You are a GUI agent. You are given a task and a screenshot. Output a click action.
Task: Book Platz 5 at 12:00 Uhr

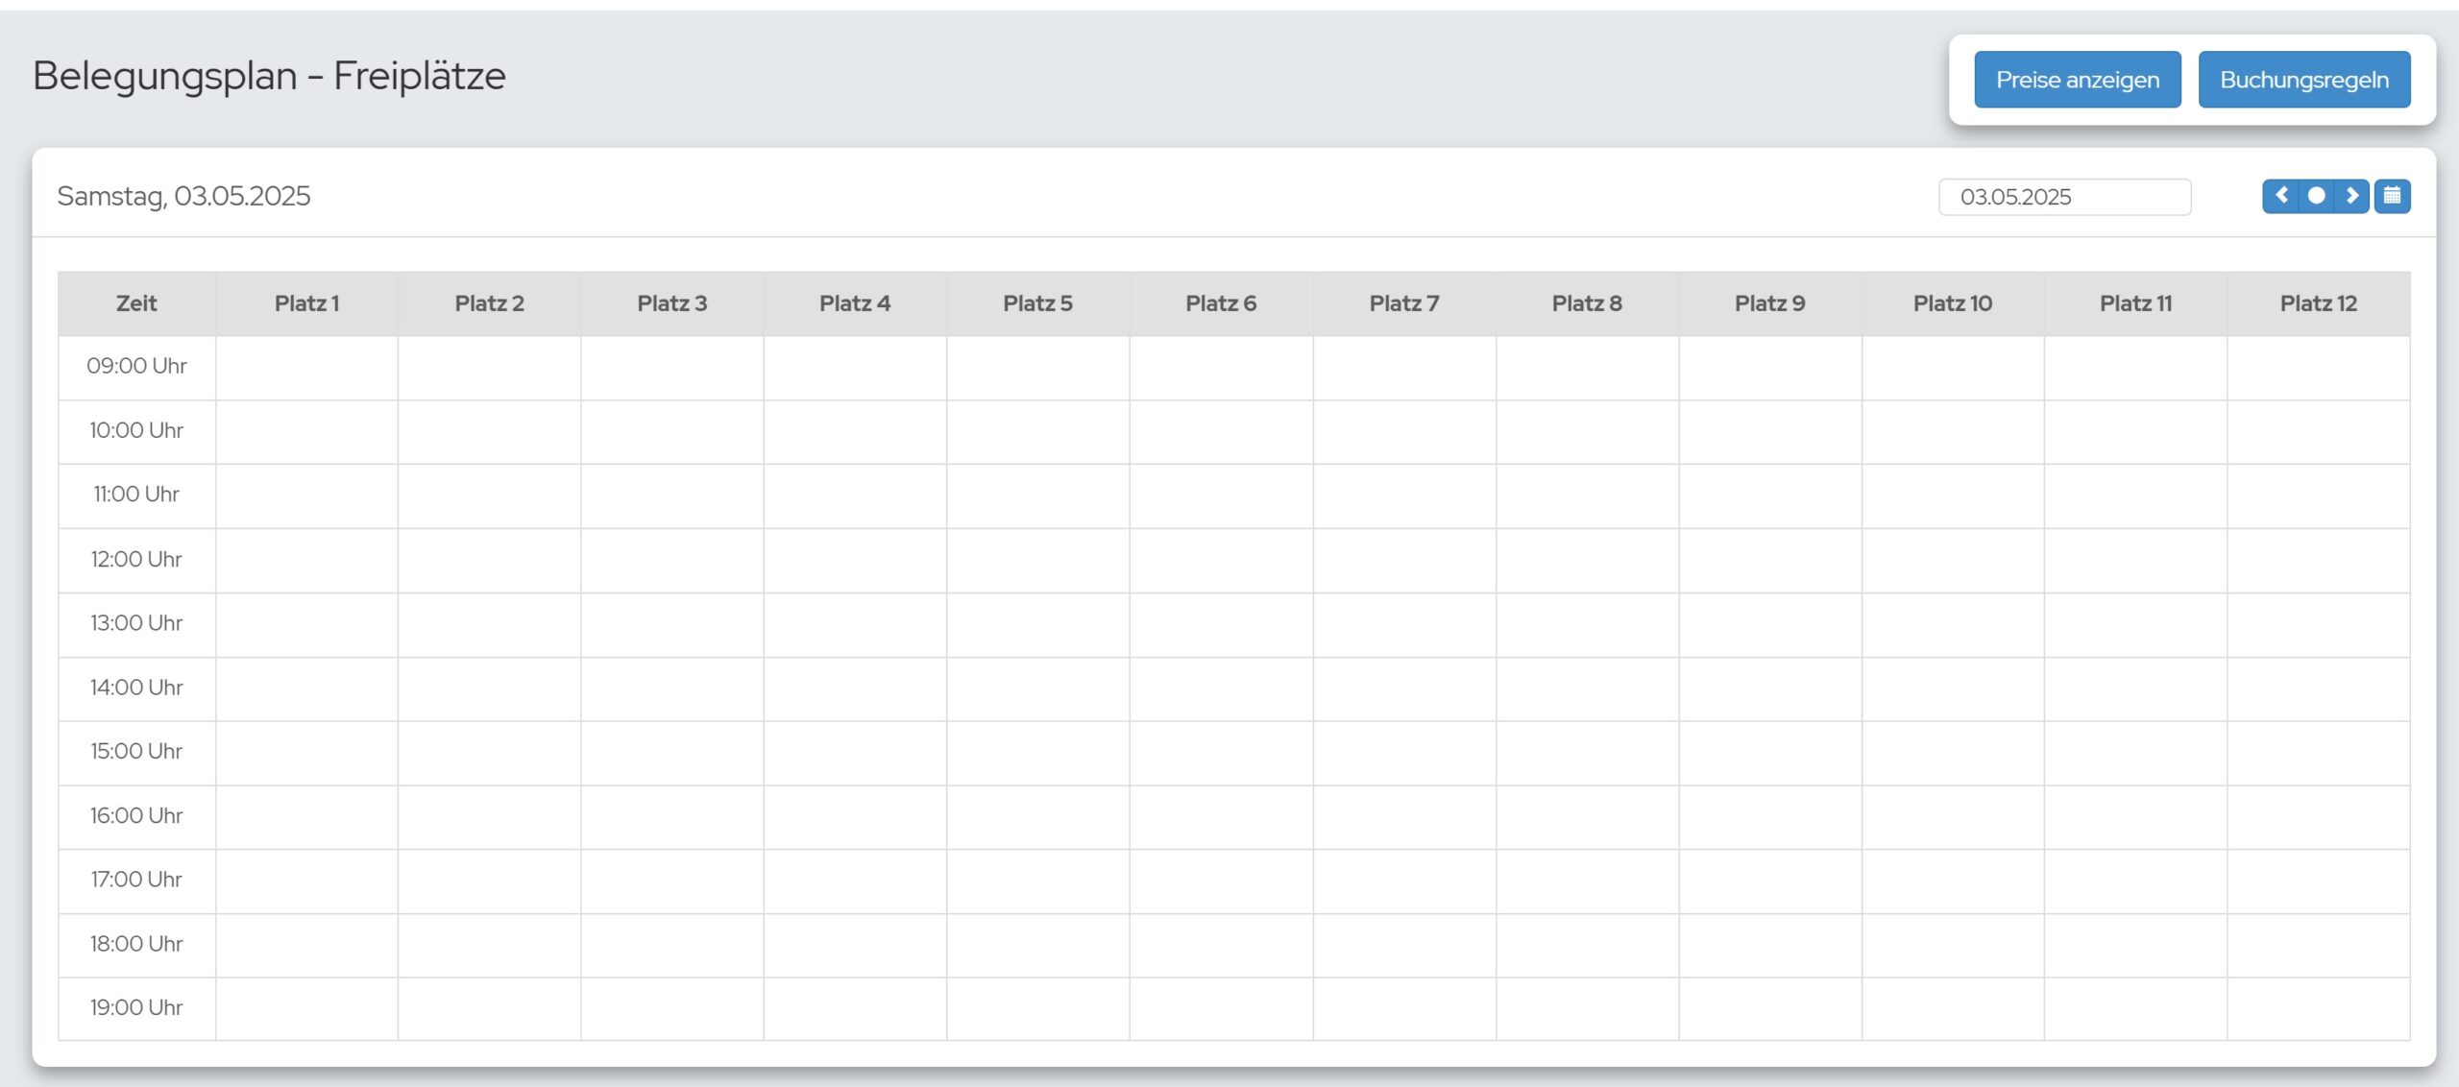point(1038,561)
